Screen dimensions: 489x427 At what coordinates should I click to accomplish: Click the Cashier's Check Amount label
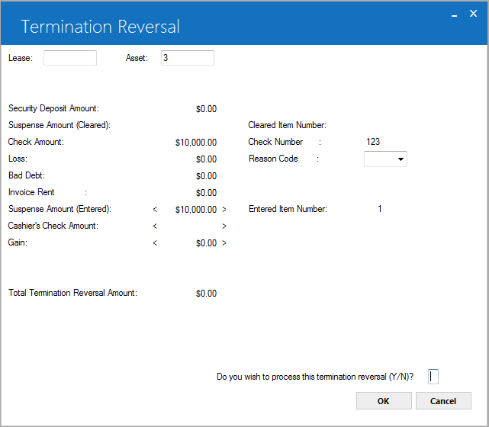pyautogui.click(x=53, y=226)
